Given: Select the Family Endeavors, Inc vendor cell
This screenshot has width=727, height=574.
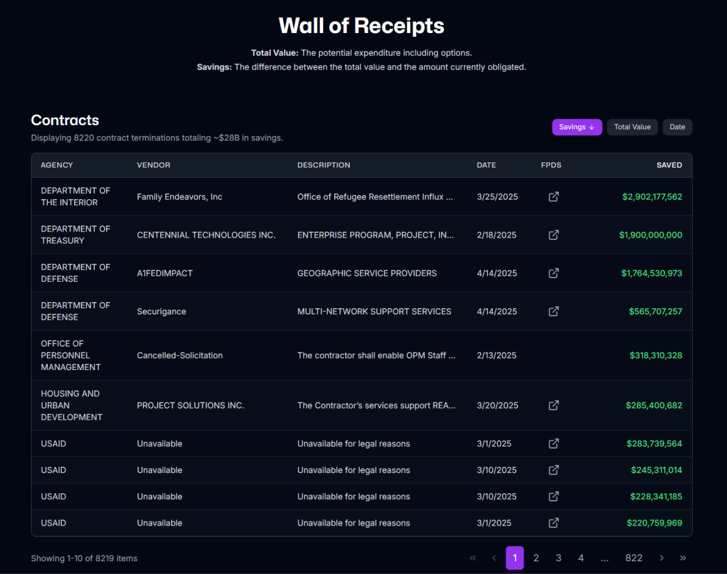Looking at the screenshot, I should [180, 196].
